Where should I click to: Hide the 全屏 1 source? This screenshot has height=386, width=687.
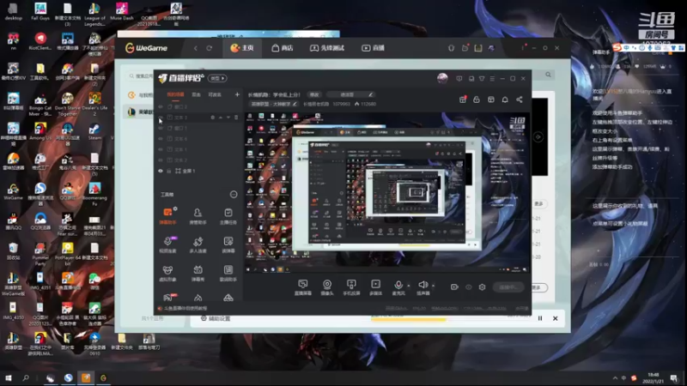161,171
